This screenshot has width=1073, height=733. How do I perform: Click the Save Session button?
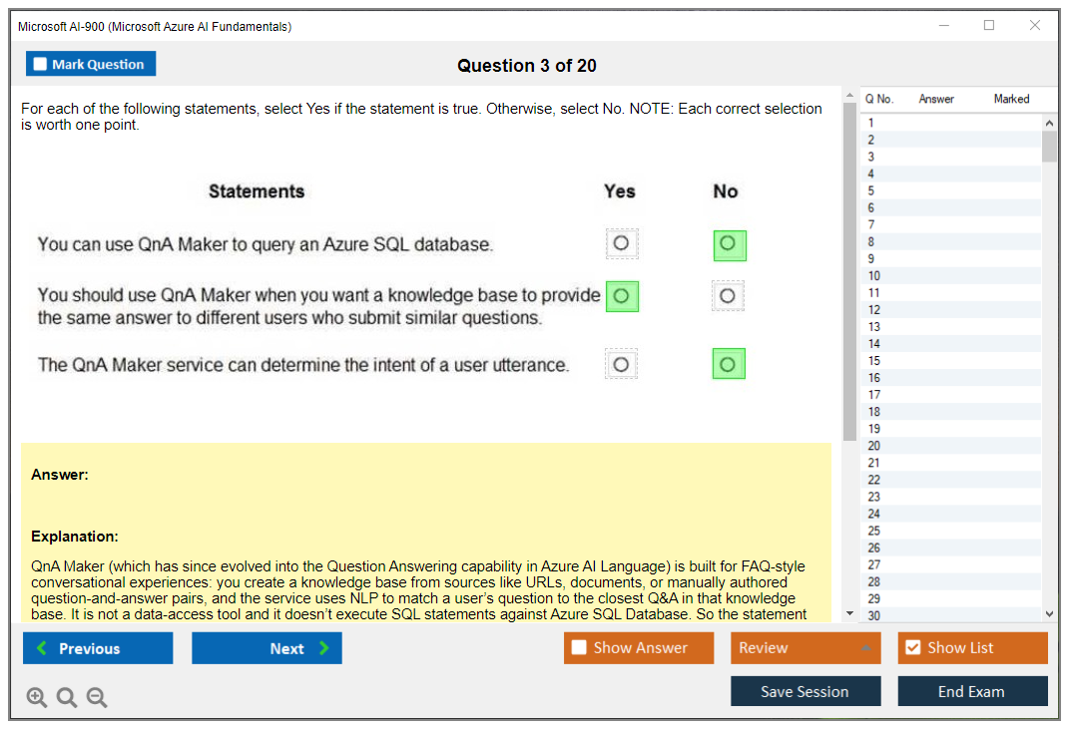click(x=805, y=691)
